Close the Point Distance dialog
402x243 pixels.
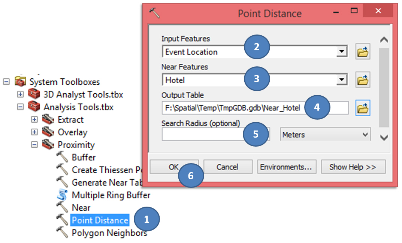(378, 10)
